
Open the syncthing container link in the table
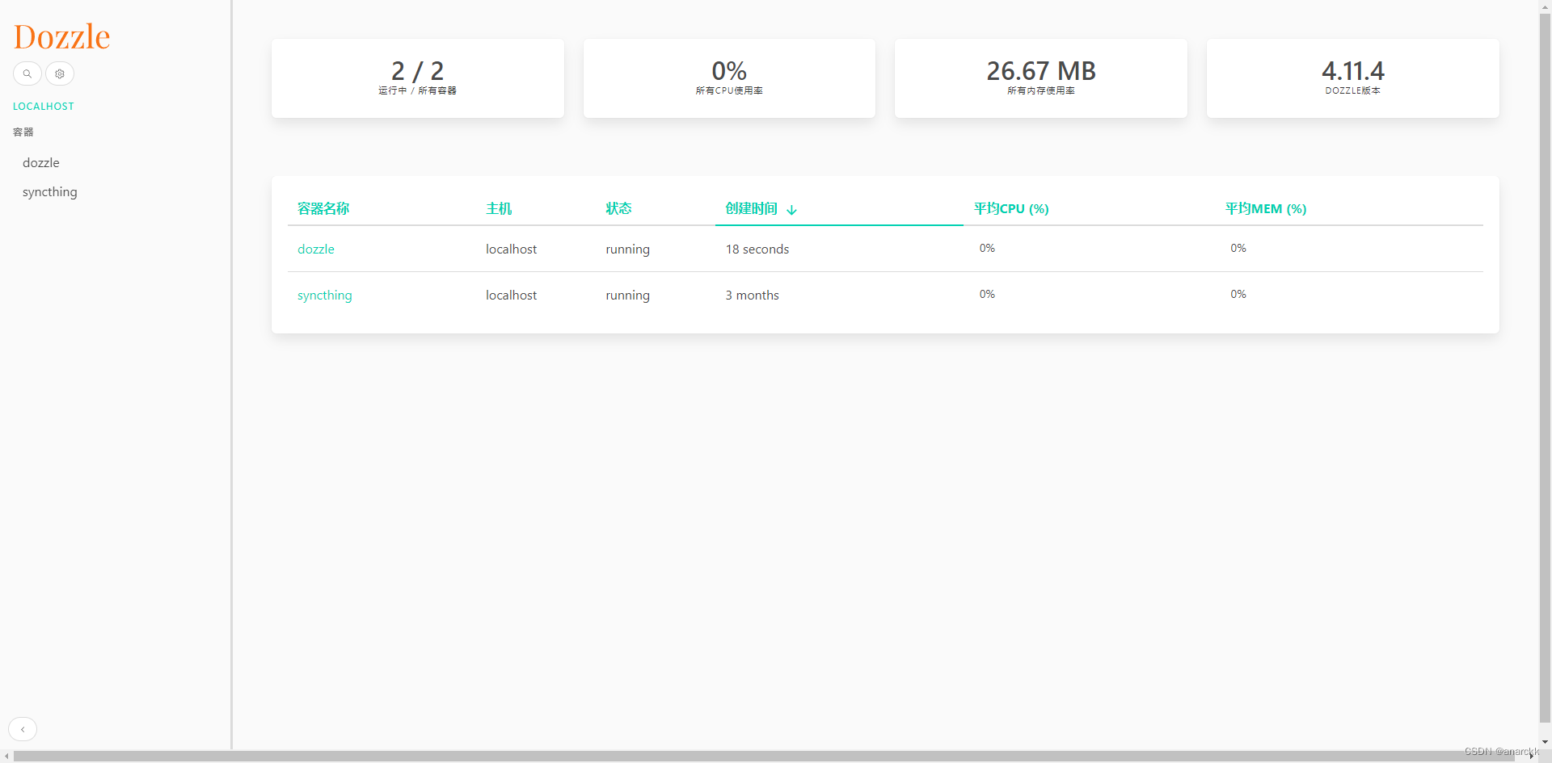[x=324, y=295]
